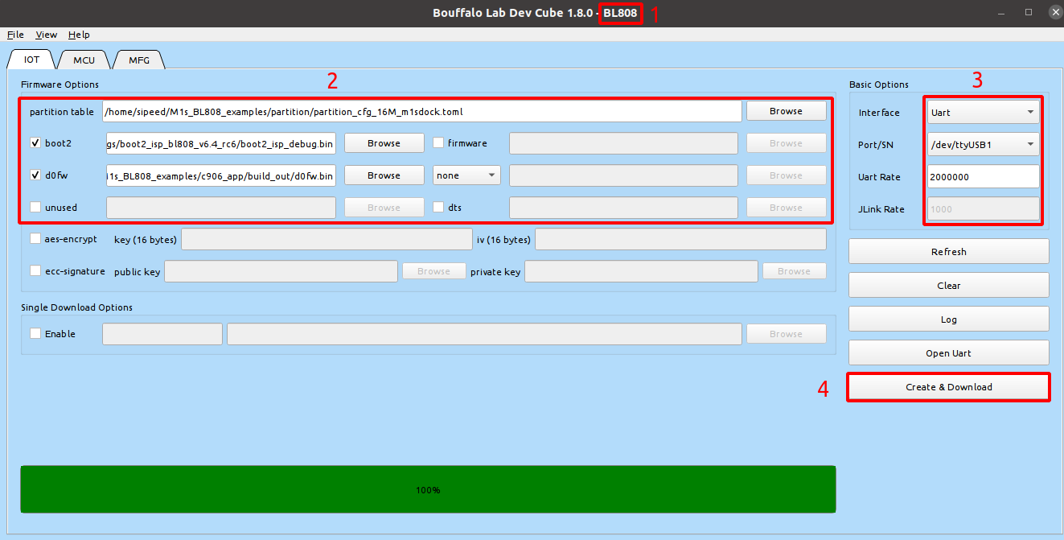This screenshot has width=1064, height=540.
Task: Click the 'Basic Options' group label
Action: pos(879,85)
